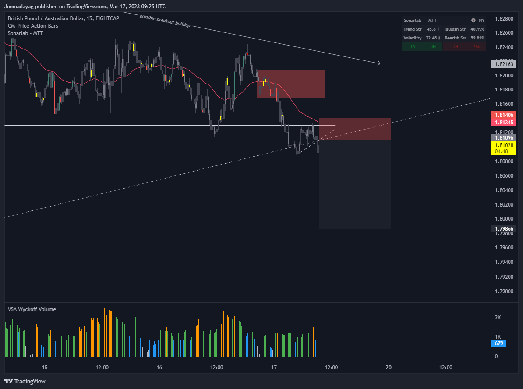
Task: Click the date 16 on the time axis
Action: pos(159,367)
